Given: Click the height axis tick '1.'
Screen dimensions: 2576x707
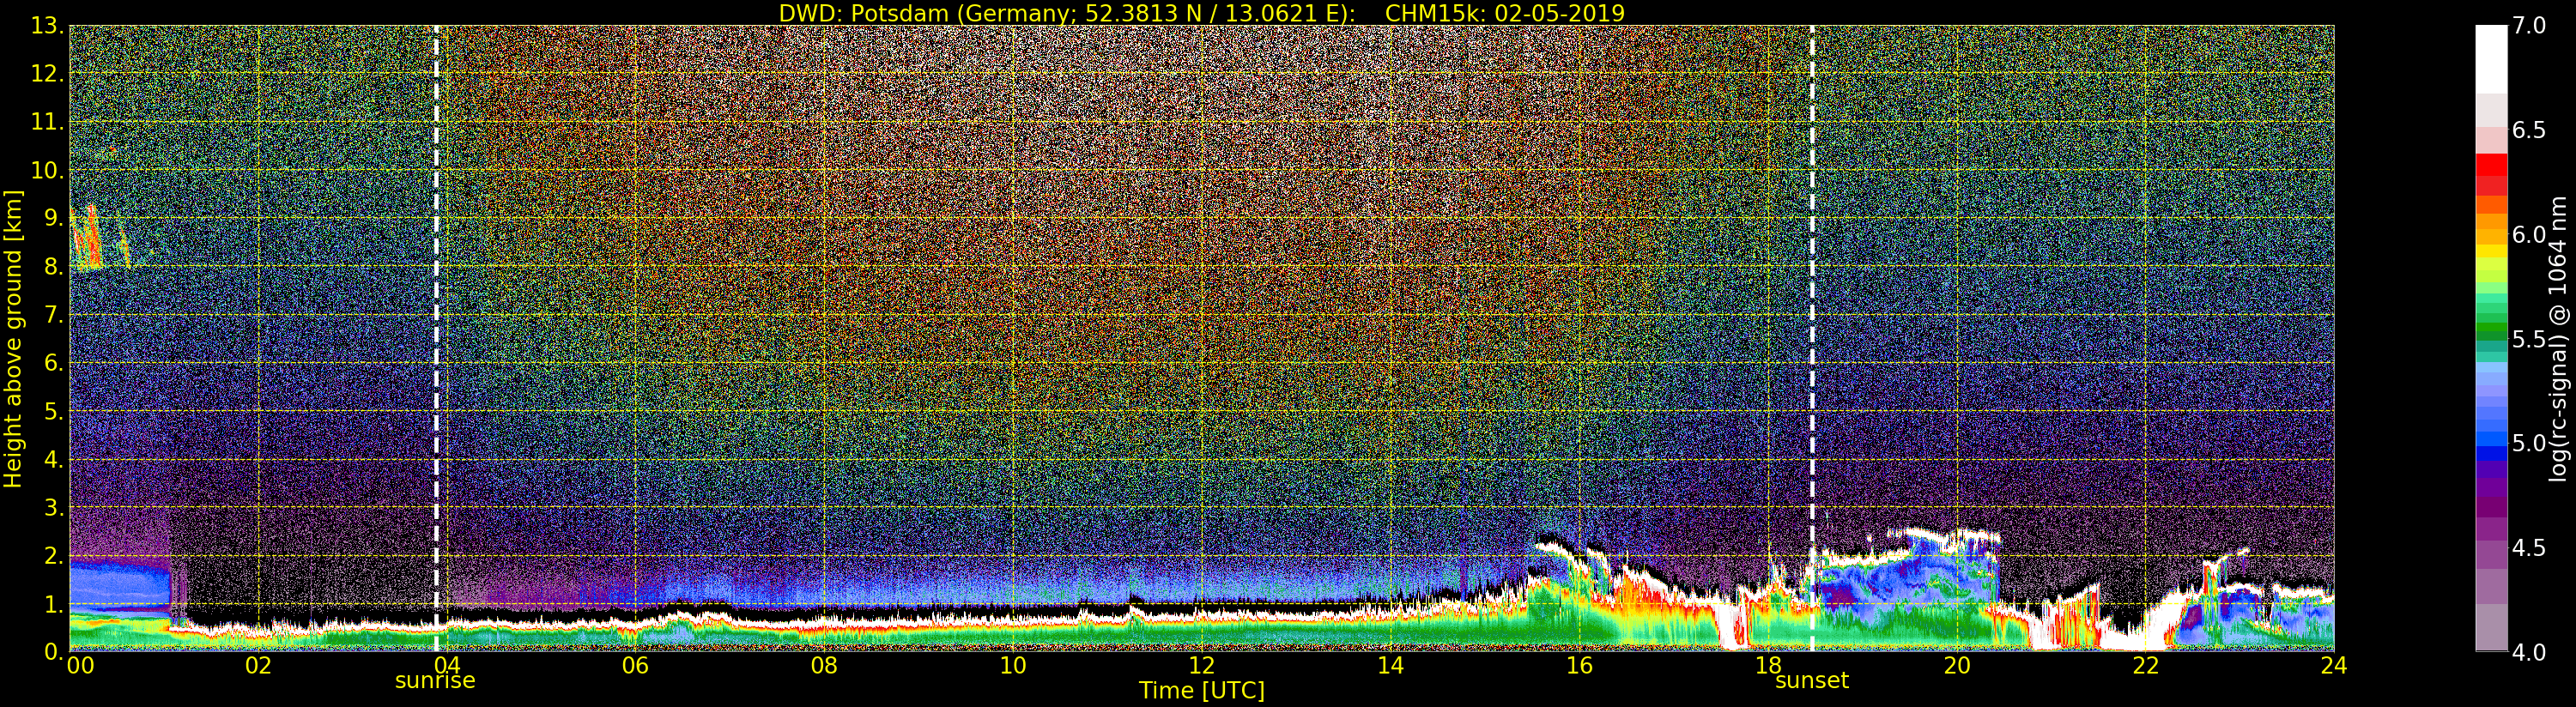Looking at the screenshot, I should [x=53, y=604].
